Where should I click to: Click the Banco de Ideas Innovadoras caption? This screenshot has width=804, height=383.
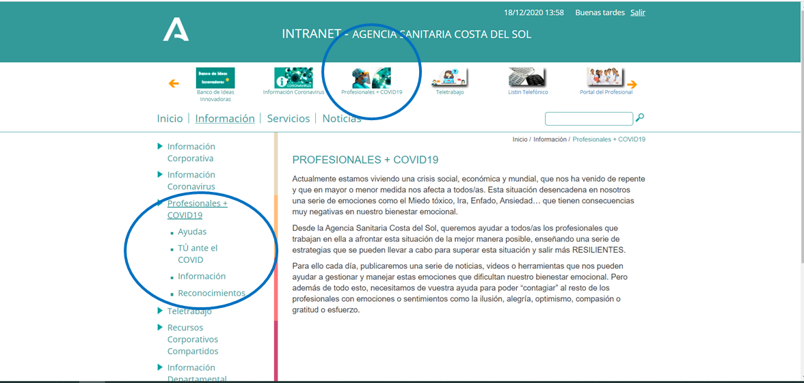(215, 96)
